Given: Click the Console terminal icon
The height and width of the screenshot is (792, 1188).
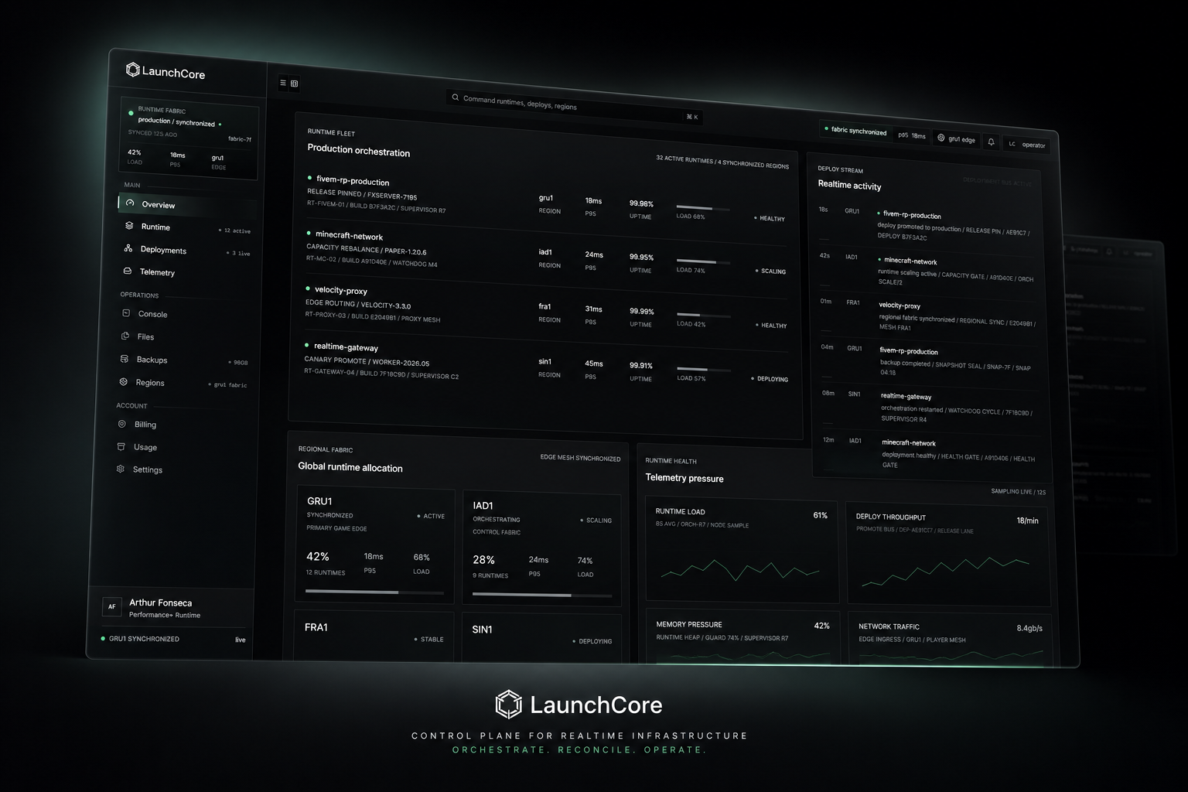Looking at the screenshot, I should pos(126,313).
